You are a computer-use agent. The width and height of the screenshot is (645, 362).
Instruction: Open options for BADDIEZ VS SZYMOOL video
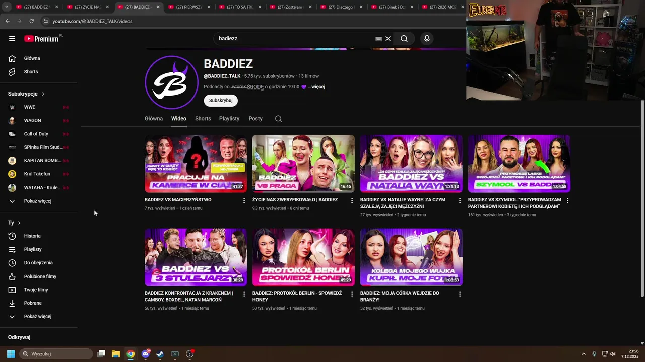[567, 201]
